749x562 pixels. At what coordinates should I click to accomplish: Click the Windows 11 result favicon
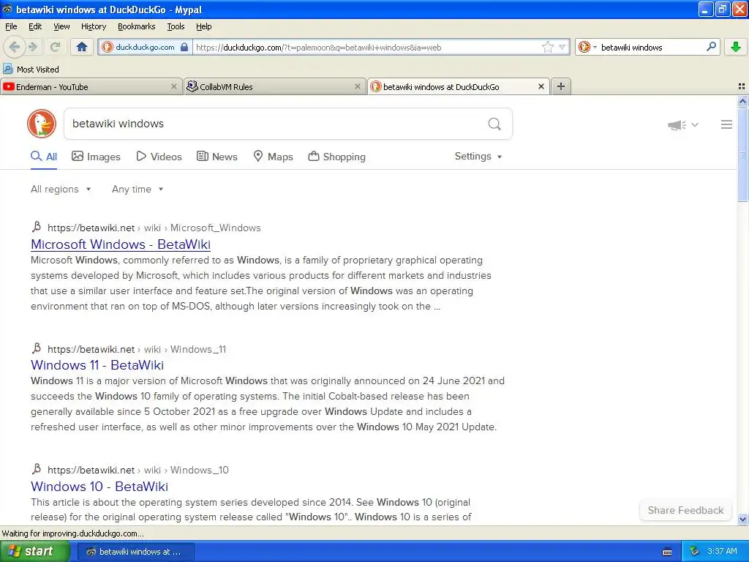coord(37,348)
